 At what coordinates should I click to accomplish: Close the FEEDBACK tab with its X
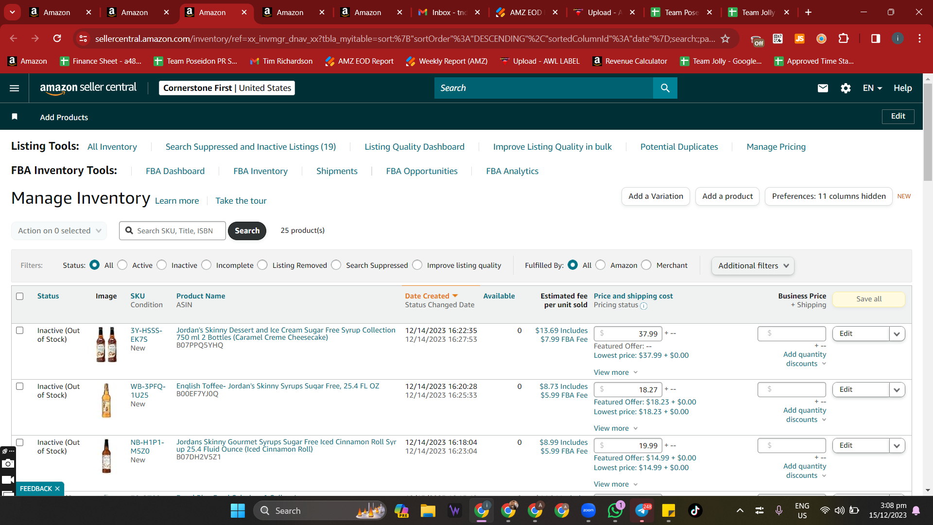[57, 489]
